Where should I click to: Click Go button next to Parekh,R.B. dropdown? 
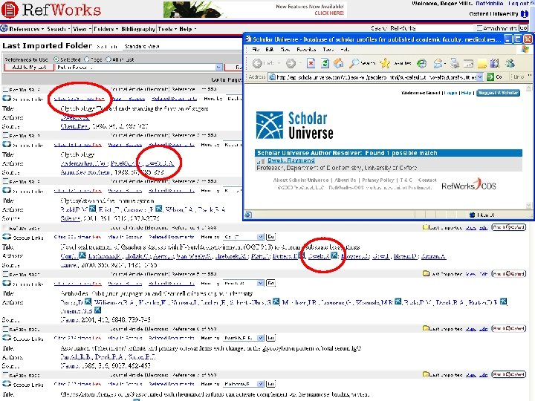[x=270, y=338]
